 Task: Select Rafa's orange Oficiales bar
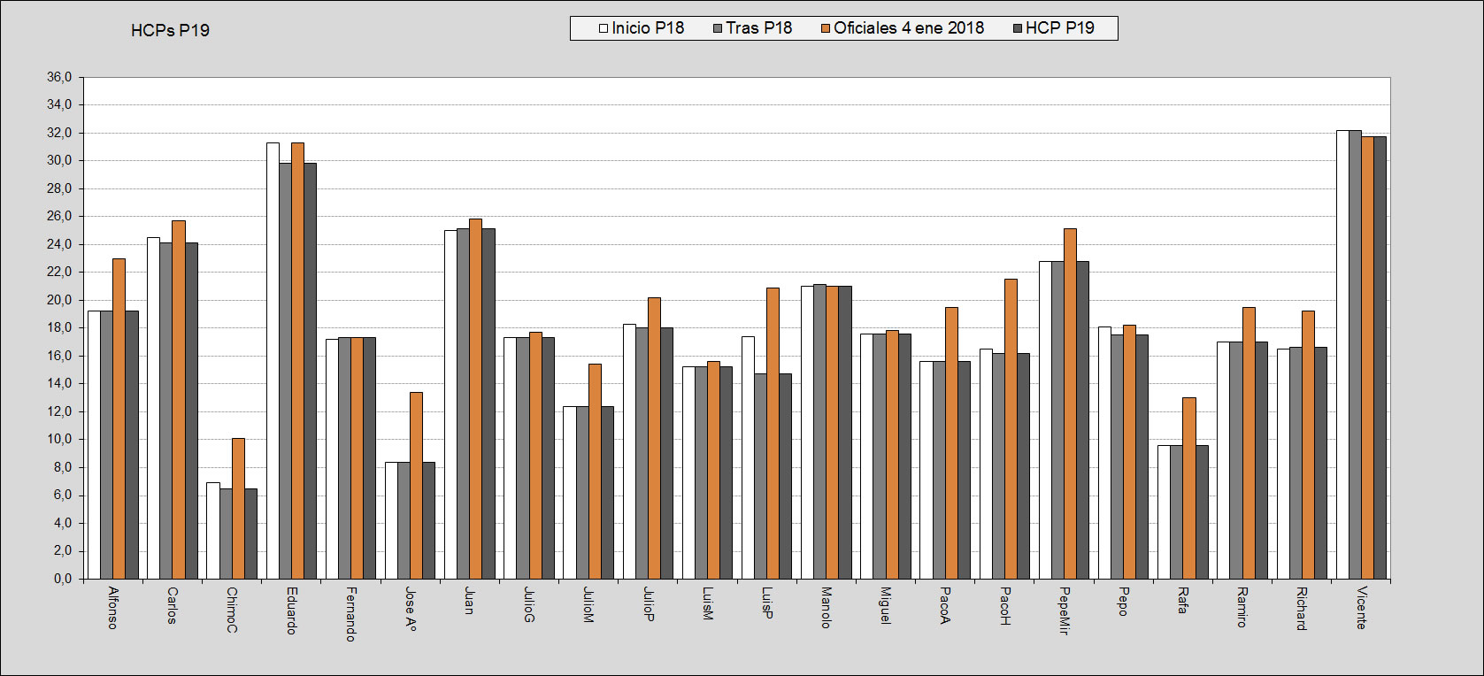(x=1188, y=488)
